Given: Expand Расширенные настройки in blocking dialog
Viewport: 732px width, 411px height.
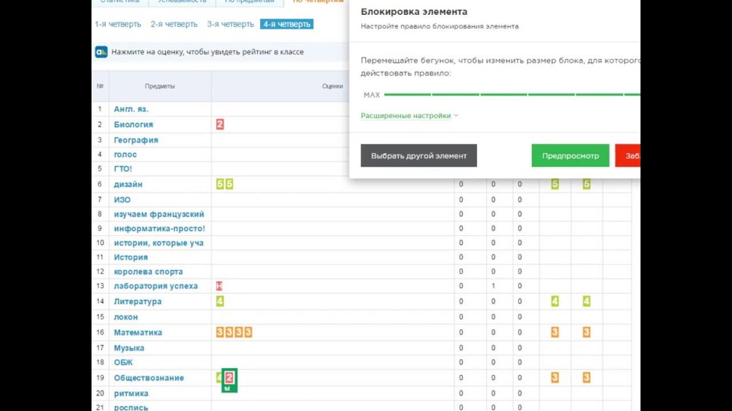Looking at the screenshot, I should [409, 116].
